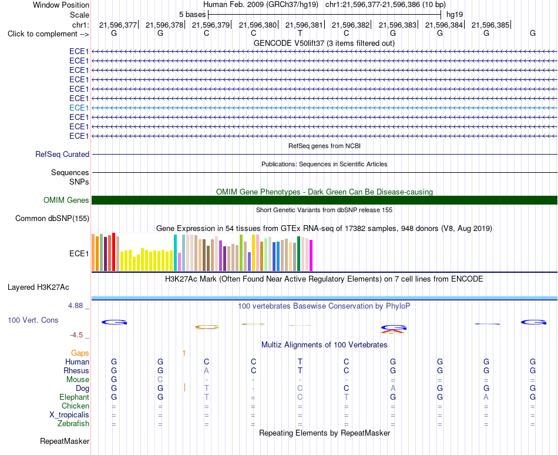Viewport: 558px width, 455px height.
Task: Click the 'Human Feb. 2009 (GRCh37/hg19)' position header
Action: tap(260, 5)
